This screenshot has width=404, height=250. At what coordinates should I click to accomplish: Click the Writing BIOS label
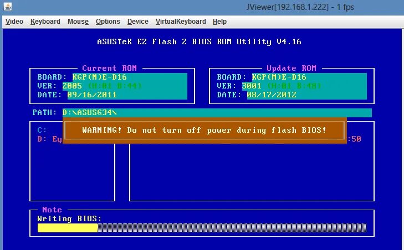(70, 218)
